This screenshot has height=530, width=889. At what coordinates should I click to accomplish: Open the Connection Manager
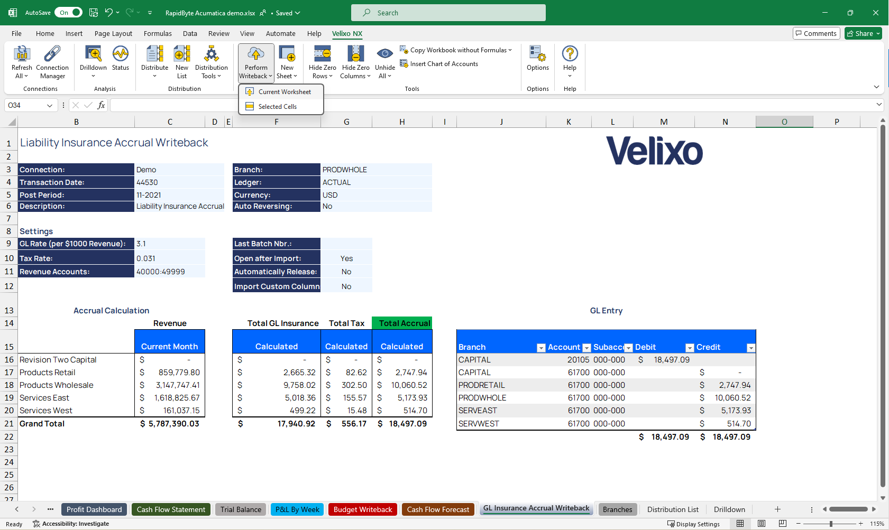[52, 62]
